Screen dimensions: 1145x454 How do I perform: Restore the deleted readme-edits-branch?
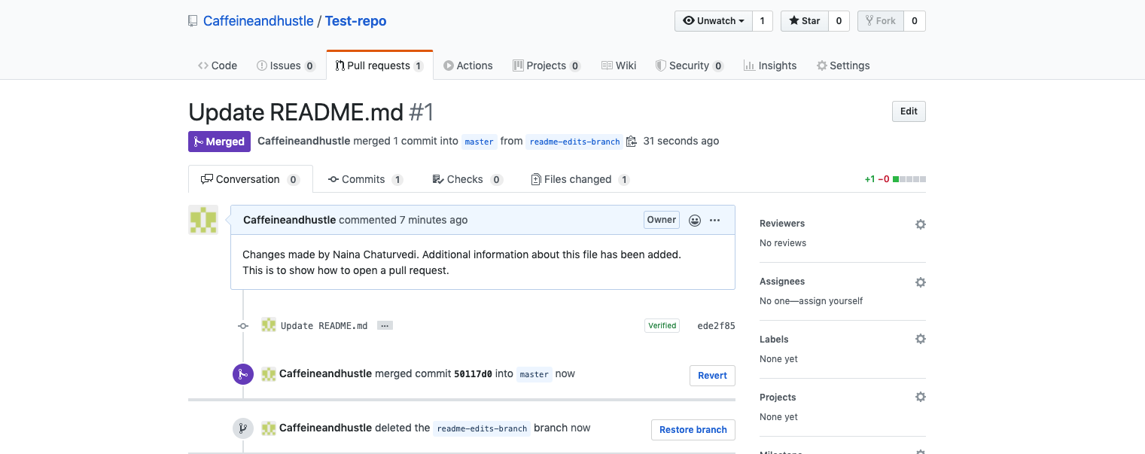[693, 430]
